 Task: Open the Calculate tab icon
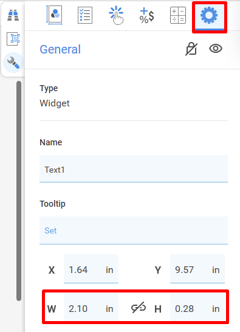click(178, 15)
